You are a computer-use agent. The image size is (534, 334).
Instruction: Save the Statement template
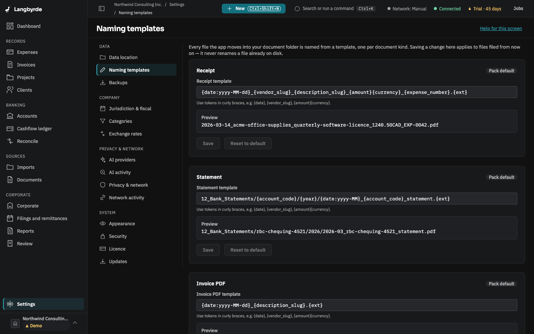click(x=208, y=250)
